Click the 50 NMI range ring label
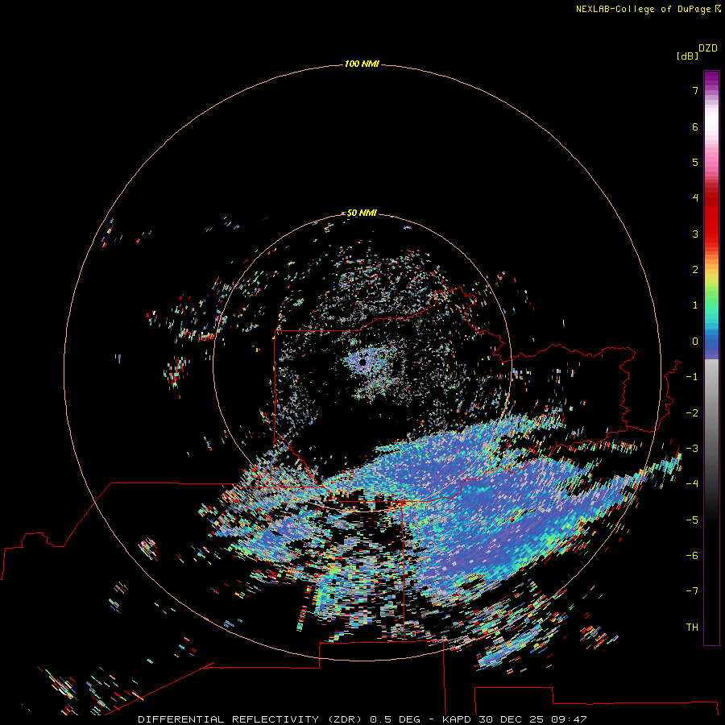The image size is (725, 725). pos(362,213)
